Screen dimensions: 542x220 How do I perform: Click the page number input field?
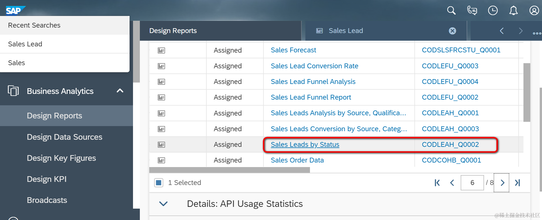(472, 183)
